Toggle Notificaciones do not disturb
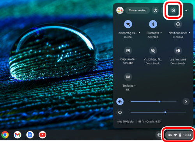 (x=178, y=24)
